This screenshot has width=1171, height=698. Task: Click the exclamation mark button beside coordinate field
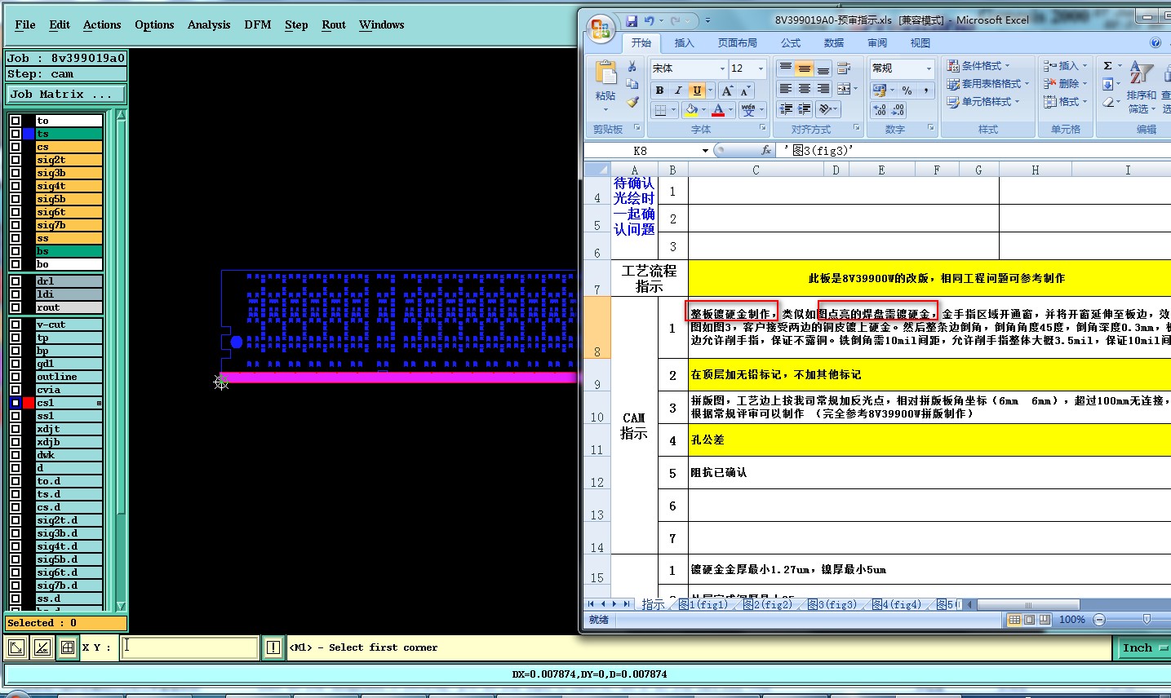click(x=273, y=647)
